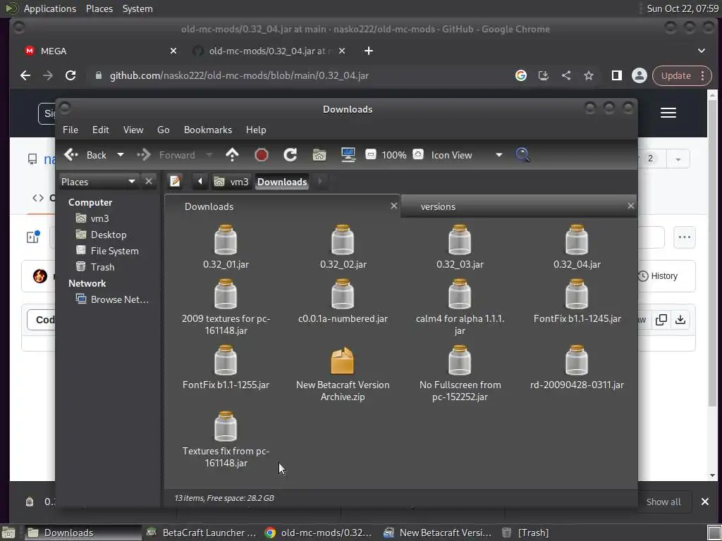Open a new tab in Chrome

(x=368, y=51)
